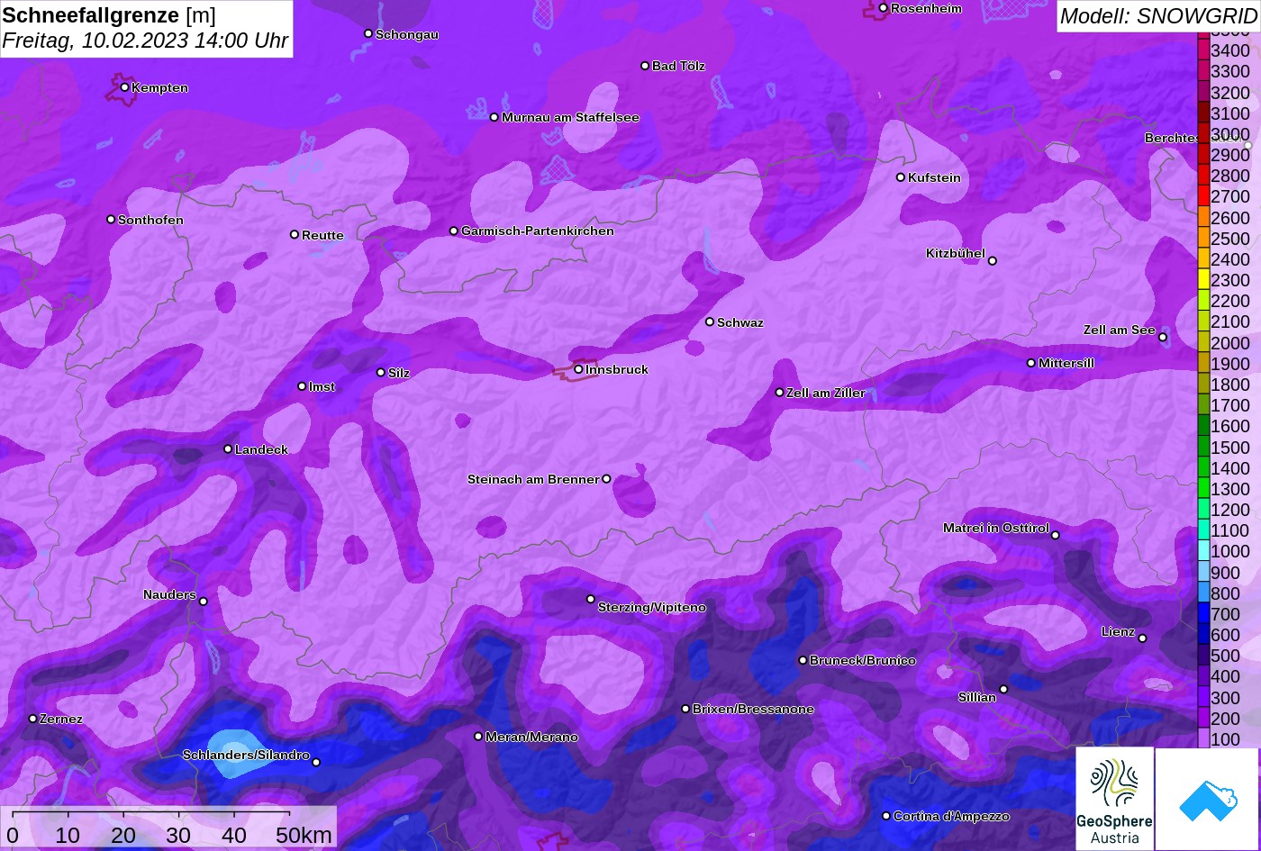Click the Kempten city marker dot
Screen dimensions: 1261x851
pos(124,87)
